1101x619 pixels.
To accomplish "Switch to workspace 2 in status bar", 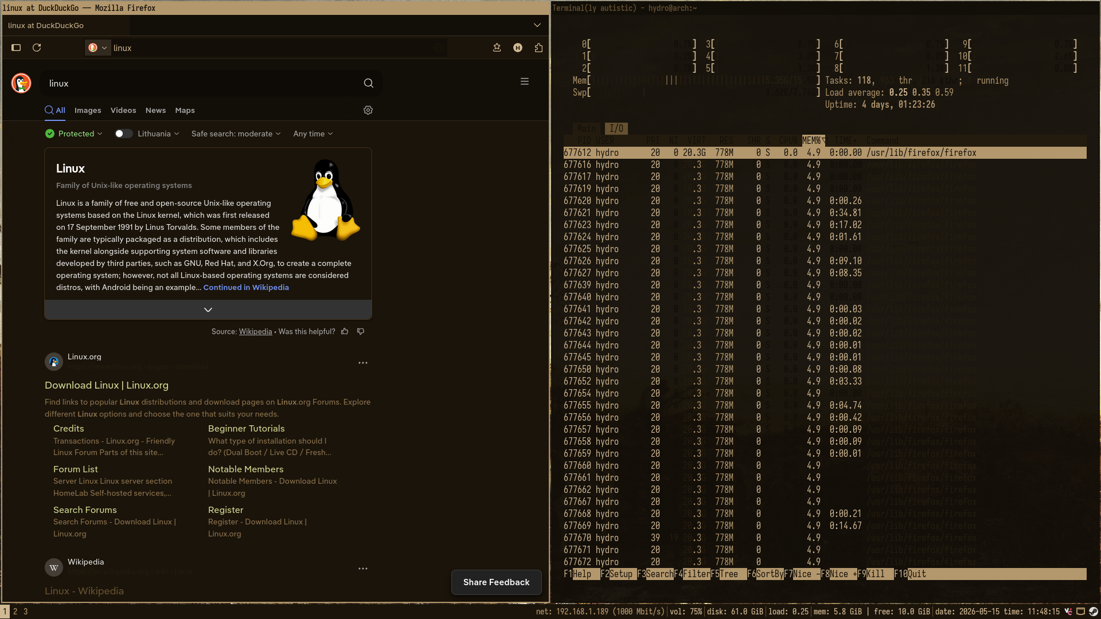I will click(15, 612).
